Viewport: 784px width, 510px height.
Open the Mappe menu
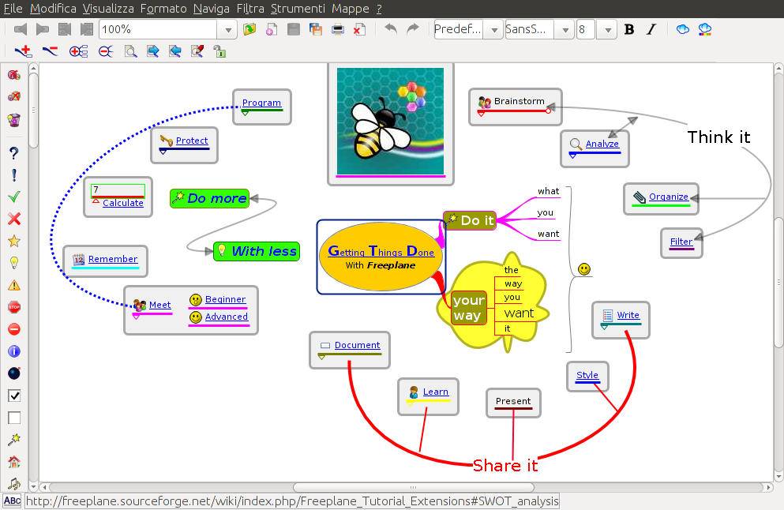(350, 9)
